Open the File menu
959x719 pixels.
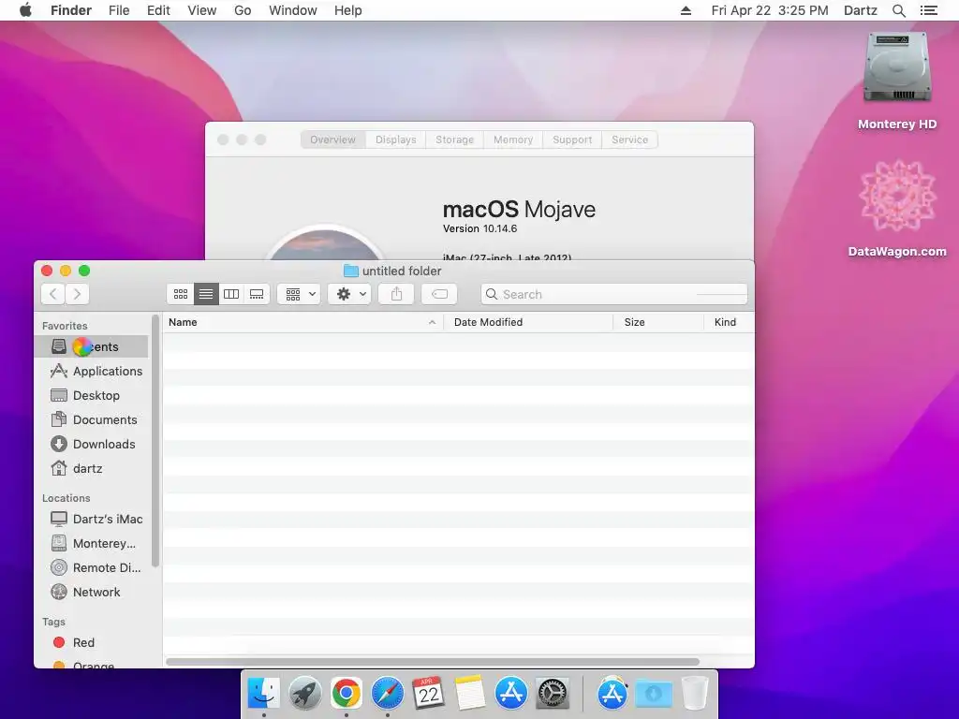[x=119, y=10]
